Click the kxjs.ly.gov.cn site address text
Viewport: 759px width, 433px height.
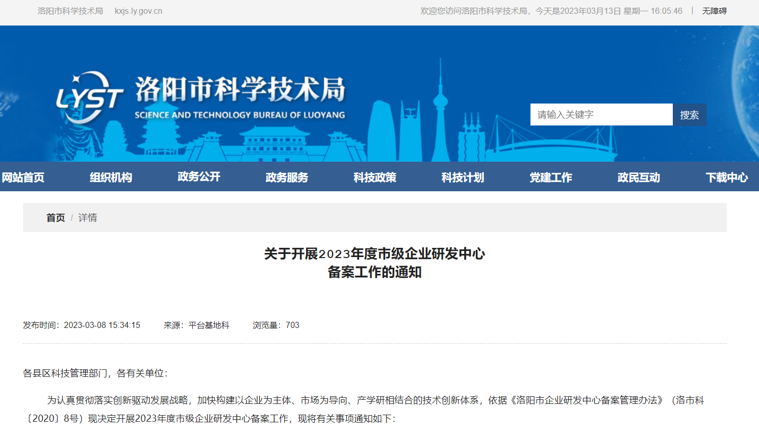coord(138,11)
